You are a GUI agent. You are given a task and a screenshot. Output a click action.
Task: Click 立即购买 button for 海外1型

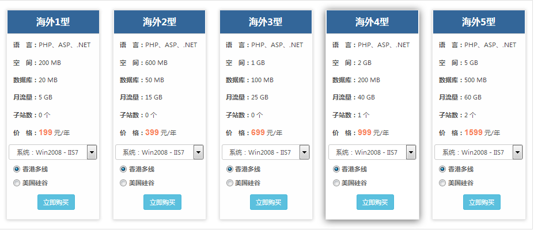(56, 202)
